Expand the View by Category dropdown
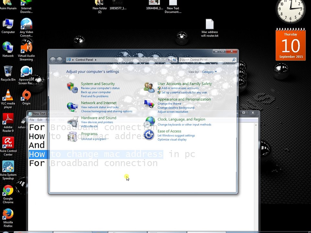Screen dimensions: 311x233 pyautogui.click(x=209, y=72)
